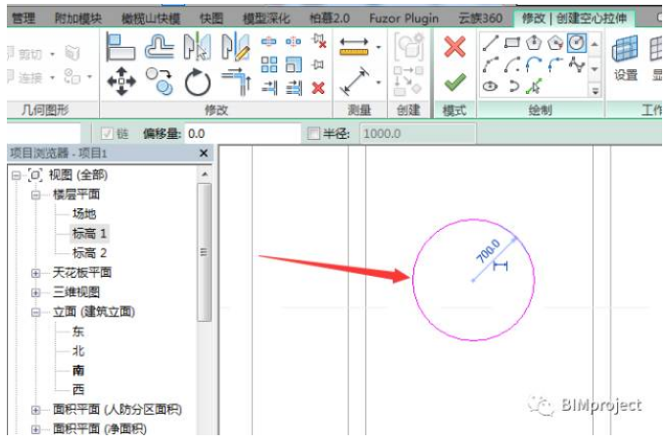The width and height of the screenshot is (666, 442).
Task: Open the Fuzor Plugin ribbon tab
Action: point(404,19)
